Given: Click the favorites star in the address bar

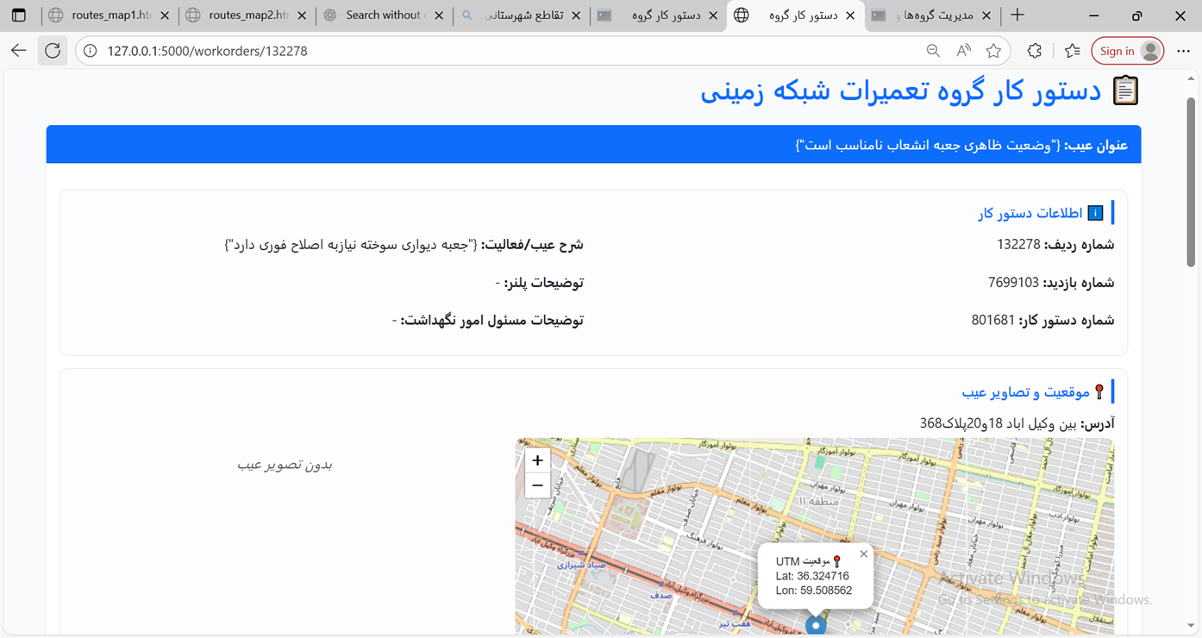Looking at the screenshot, I should (992, 50).
